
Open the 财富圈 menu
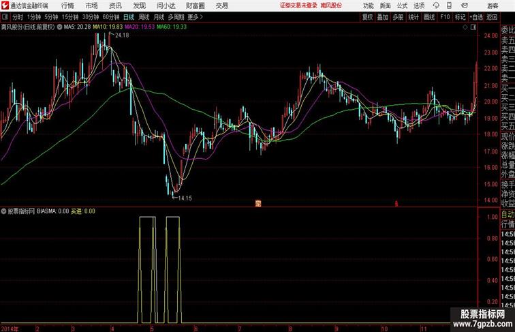pyautogui.click(x=195, y=5)
